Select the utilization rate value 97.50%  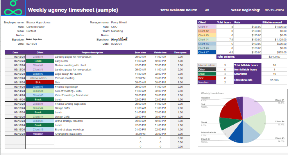pyautogui.click(x=274, y=80)
